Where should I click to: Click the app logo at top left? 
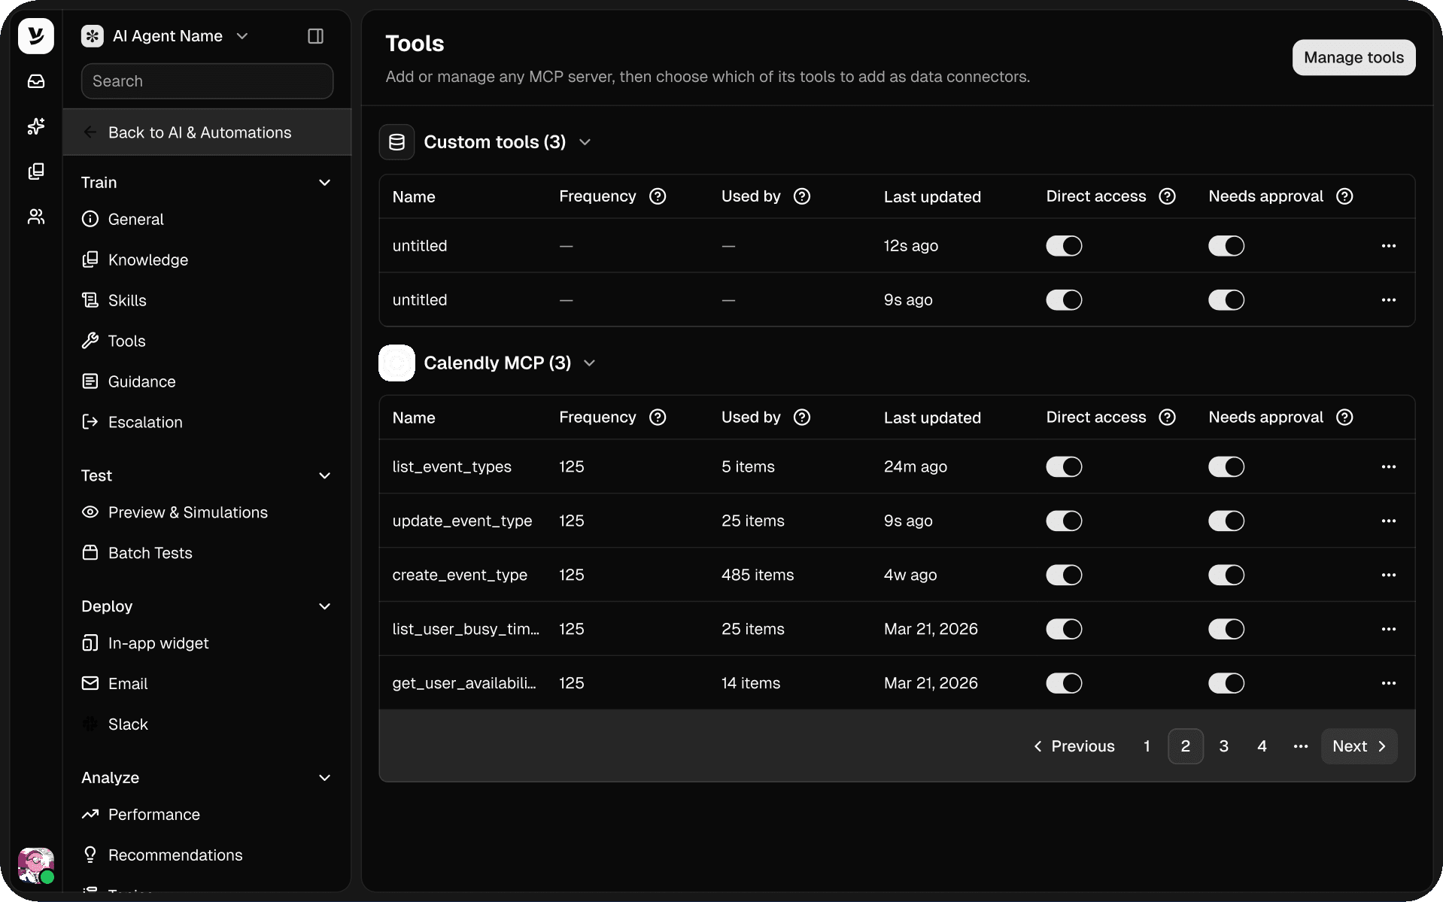36,36
